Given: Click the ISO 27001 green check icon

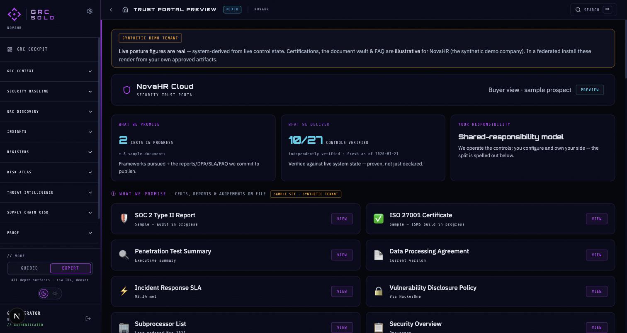Looking at the screenshot, I should pos(379,219).
